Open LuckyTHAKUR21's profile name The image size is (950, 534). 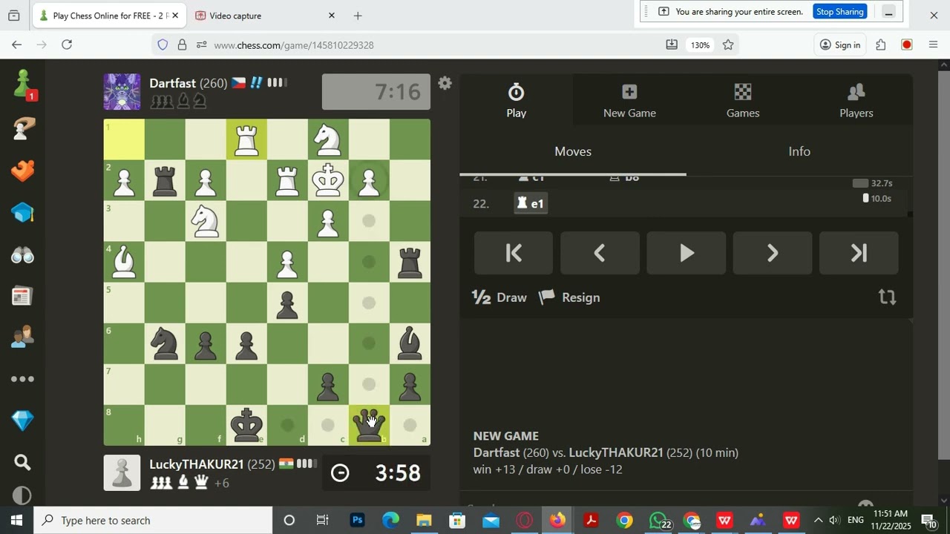coord(196,464)
